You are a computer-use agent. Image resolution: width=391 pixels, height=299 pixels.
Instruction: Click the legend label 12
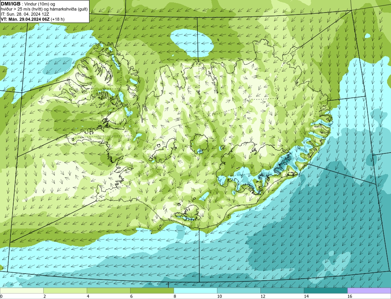(x=263, y=296)
